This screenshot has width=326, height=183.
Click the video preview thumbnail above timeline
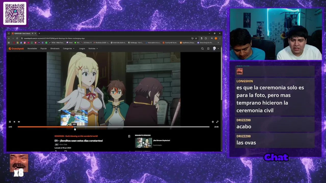(x=74, y=118)
